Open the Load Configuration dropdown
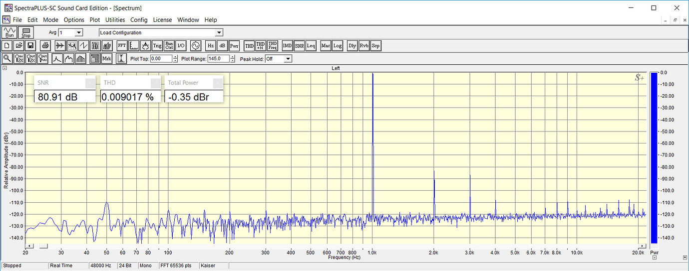This screenshot has height=271, width=689. (x=218, y=33)
